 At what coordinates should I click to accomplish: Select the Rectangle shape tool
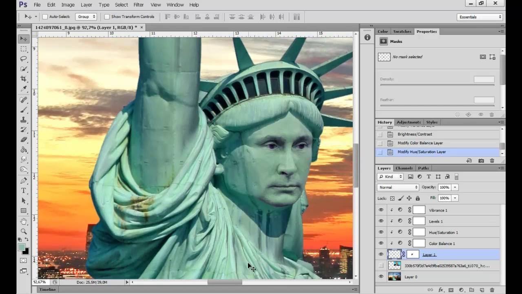[24, 211]
